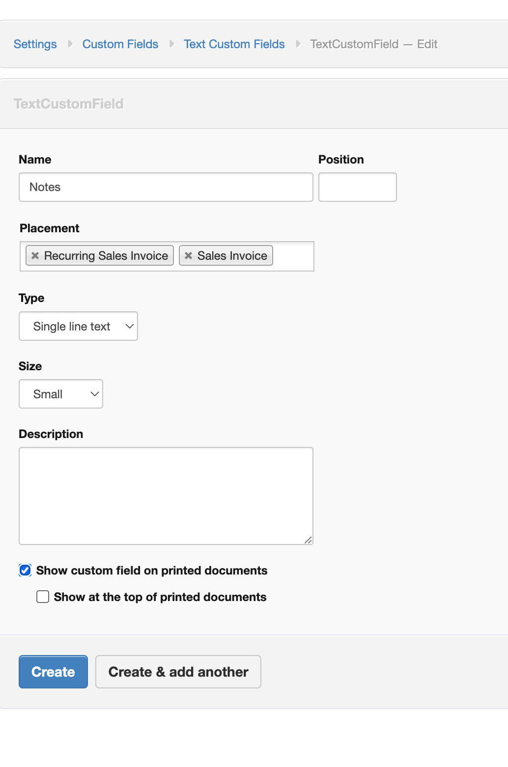
Task: Click breadcrumb arrow after Custom Fields
Action: pos(171,44)
